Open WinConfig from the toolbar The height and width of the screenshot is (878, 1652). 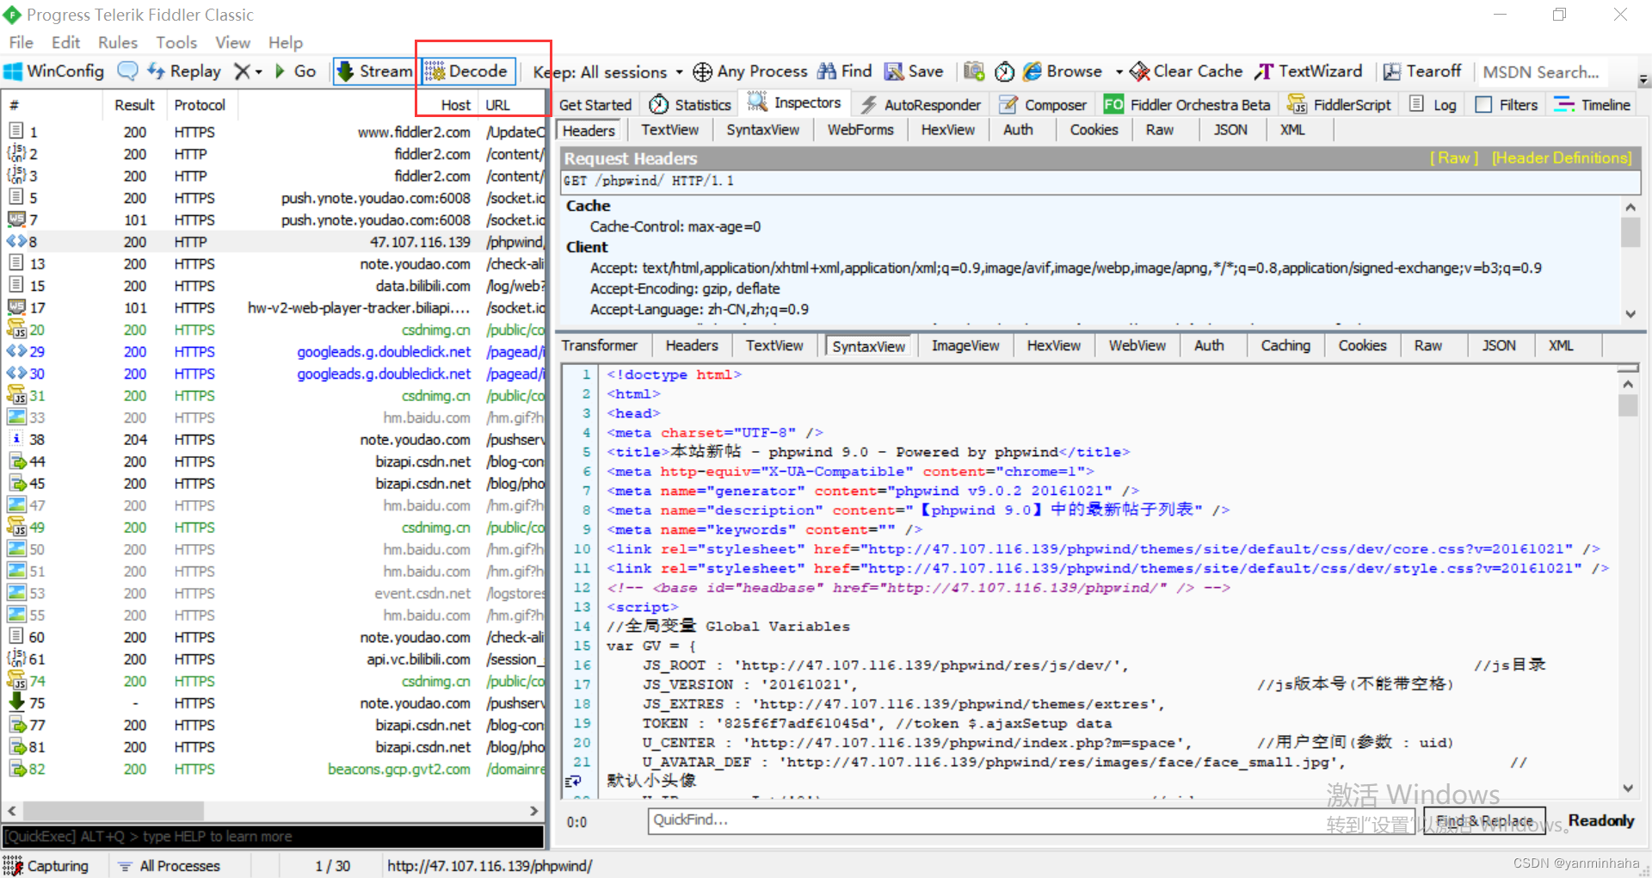pos(54,71)
